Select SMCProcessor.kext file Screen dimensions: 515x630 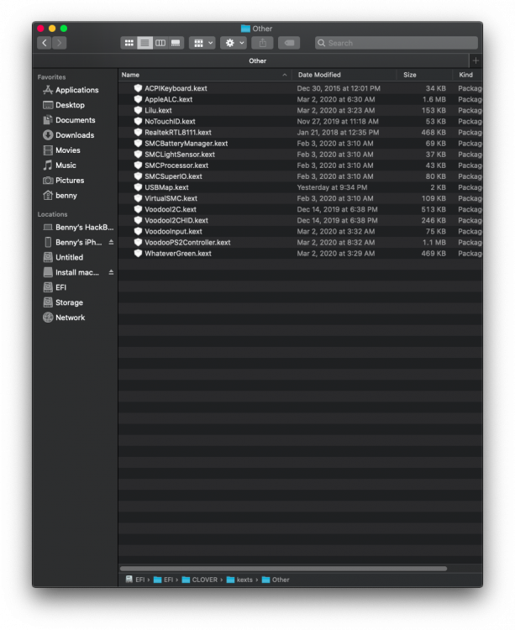[300, 165]
